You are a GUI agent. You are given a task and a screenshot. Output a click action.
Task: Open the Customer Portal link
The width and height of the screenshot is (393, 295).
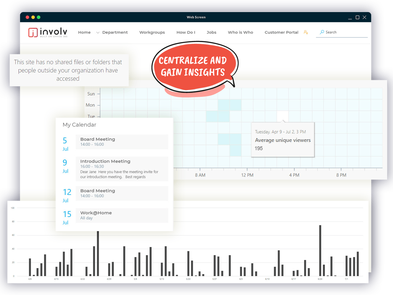(281, 32)
